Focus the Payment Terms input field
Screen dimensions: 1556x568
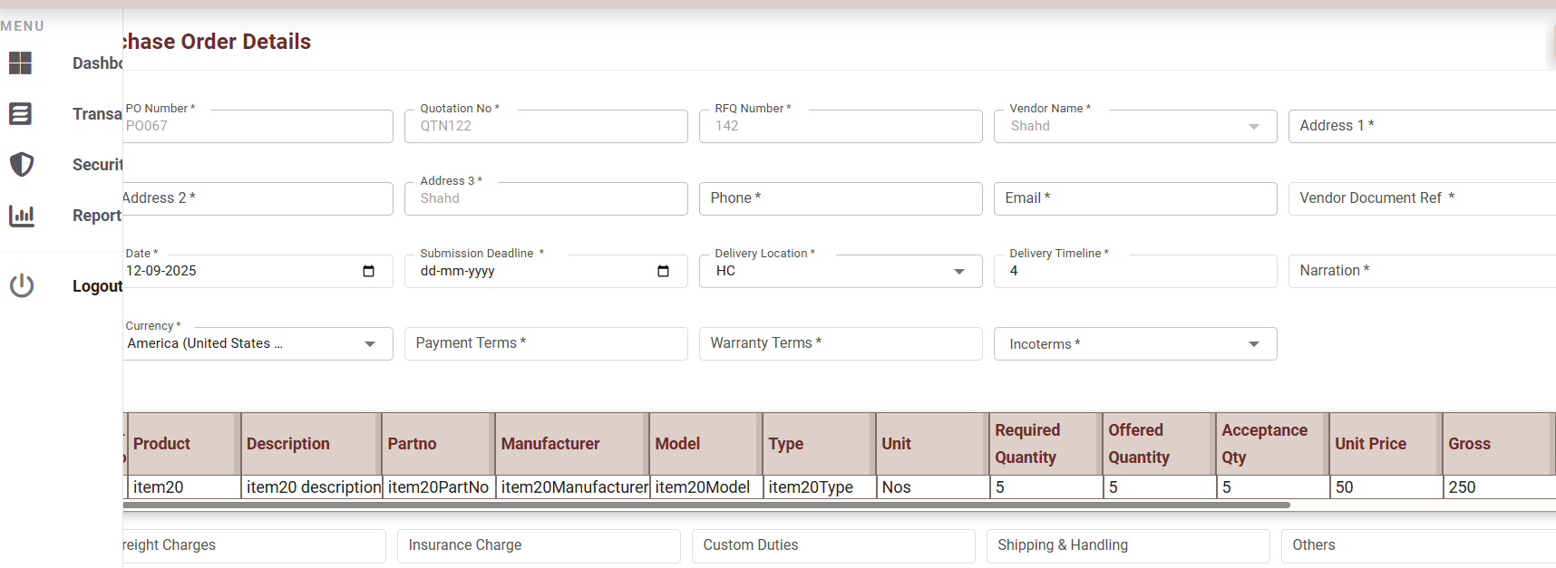545,343
